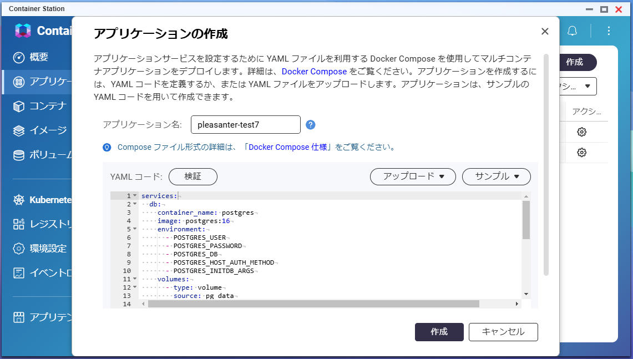Image resolution: width=633 pixels, height=359 pixels.
Task: Click the source: pg_data line
Action: [x=204, y=296]
